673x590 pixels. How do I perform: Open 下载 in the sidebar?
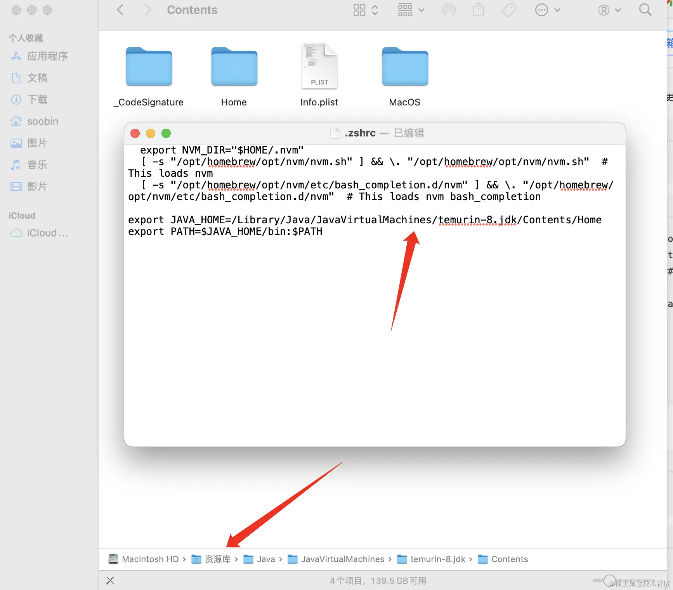36,100
